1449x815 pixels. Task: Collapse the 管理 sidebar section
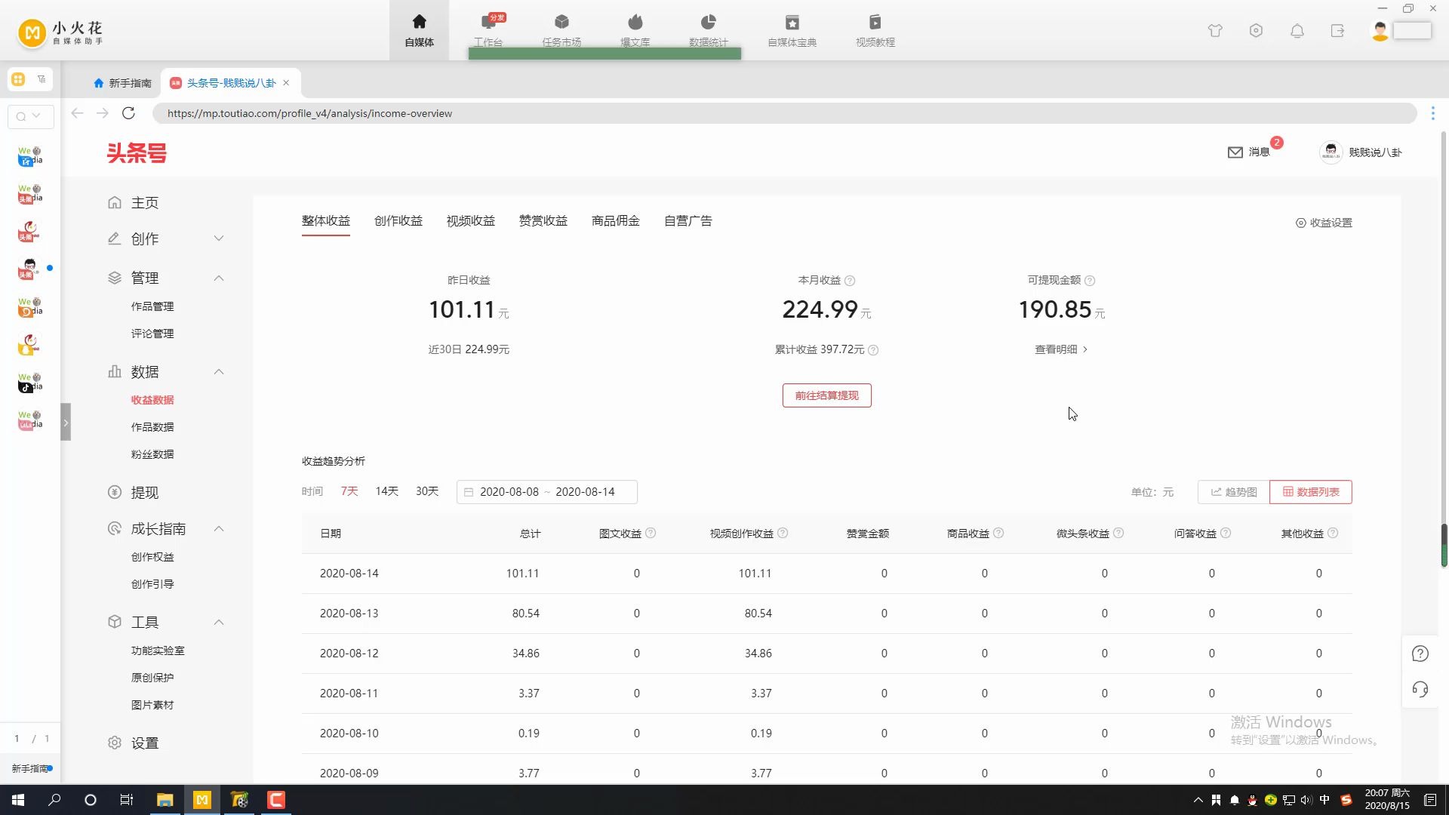(x=219, y=278)
